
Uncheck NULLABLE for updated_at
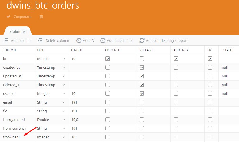point(142,76)
